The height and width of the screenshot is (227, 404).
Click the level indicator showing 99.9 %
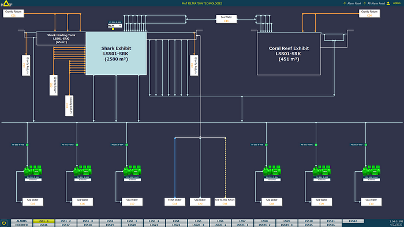pos(115,26)
